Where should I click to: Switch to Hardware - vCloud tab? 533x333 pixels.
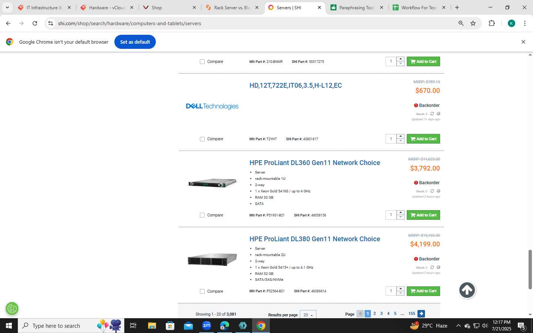(x=107, y=7)
